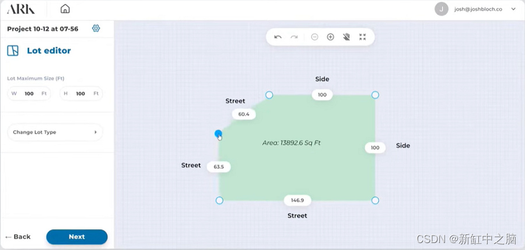Zoom out the canvas
Screen dimensions: 525x250
pyautogui.click(x=314, y=37)
